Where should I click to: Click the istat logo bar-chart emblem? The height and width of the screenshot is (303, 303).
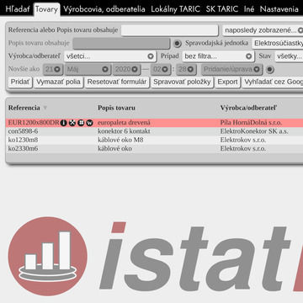click(47, 256)
